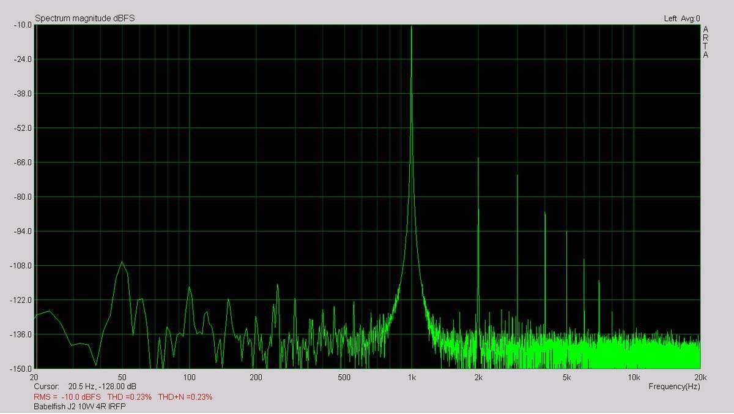Click the 'THD =0.23%' readout
The height and width of the screenshot is (414, 734).
click(130, 397)
